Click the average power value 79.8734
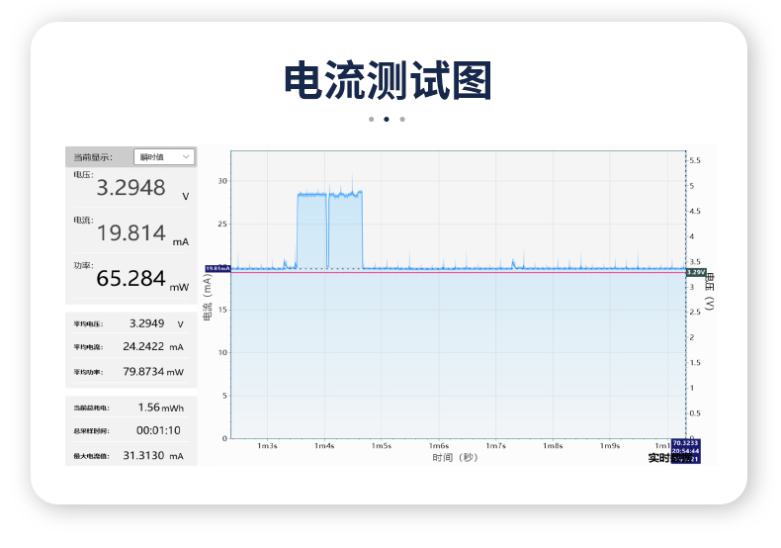781x548 pixels. click(x=143, y=372)
